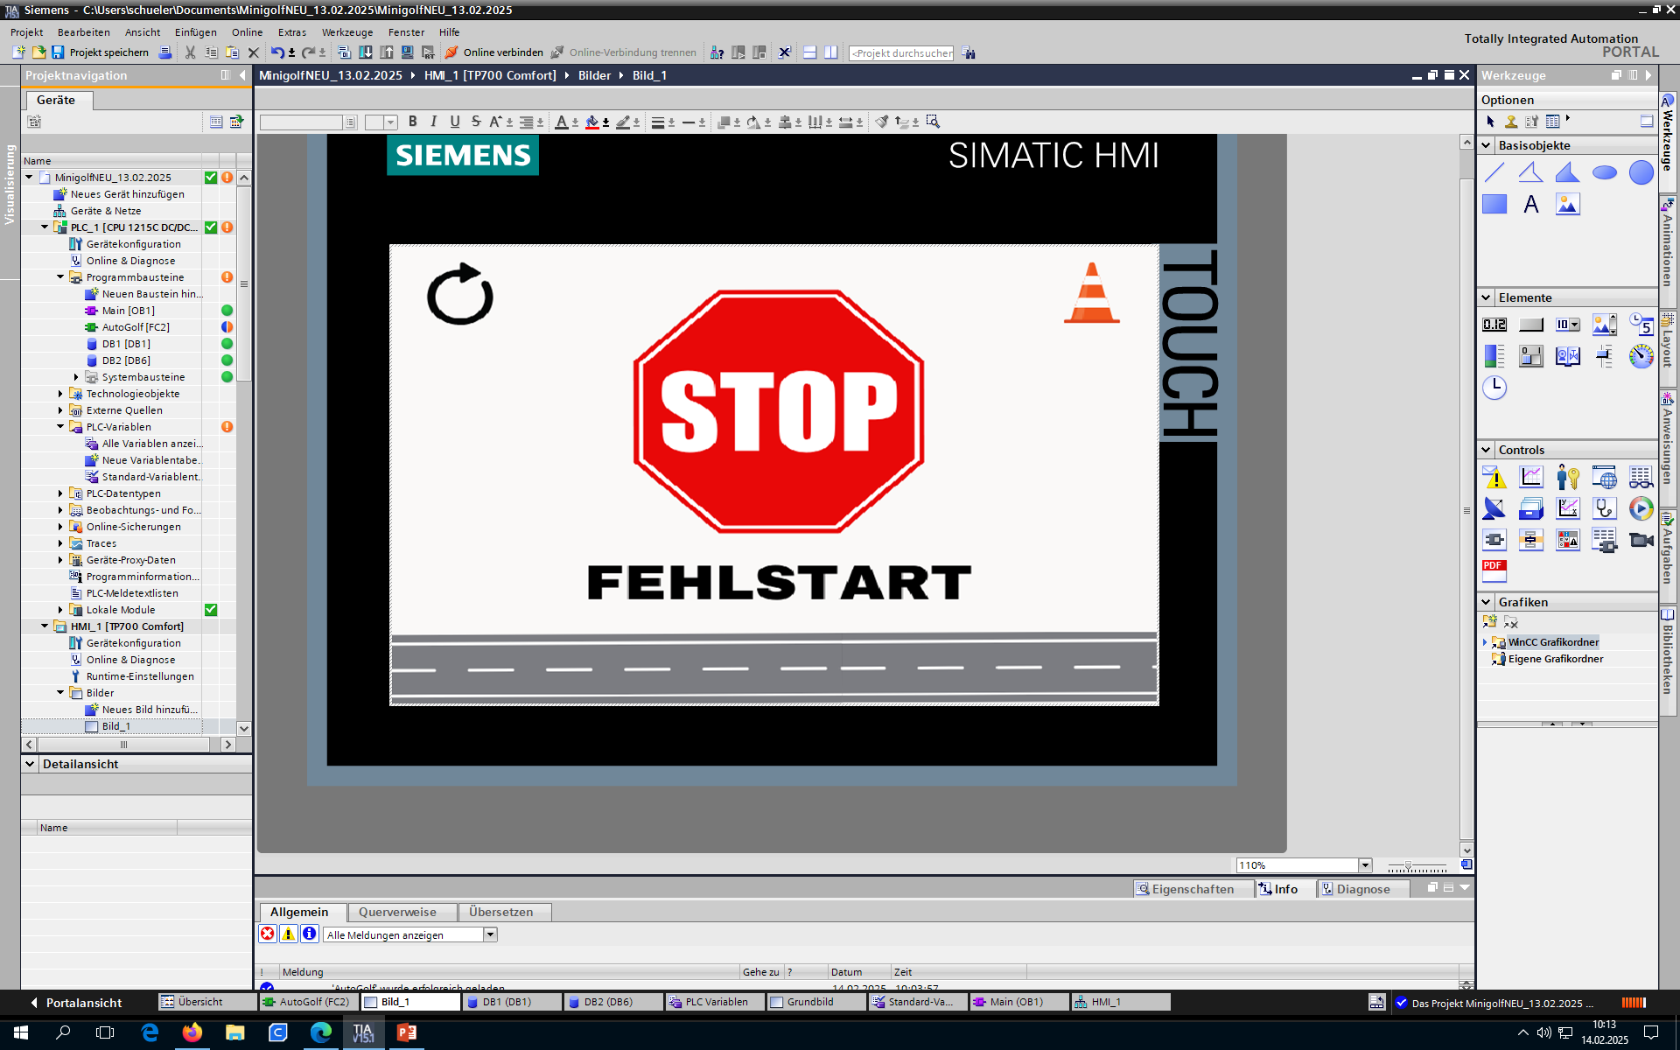Pick the PDF view control

(x=1494, y=570)
